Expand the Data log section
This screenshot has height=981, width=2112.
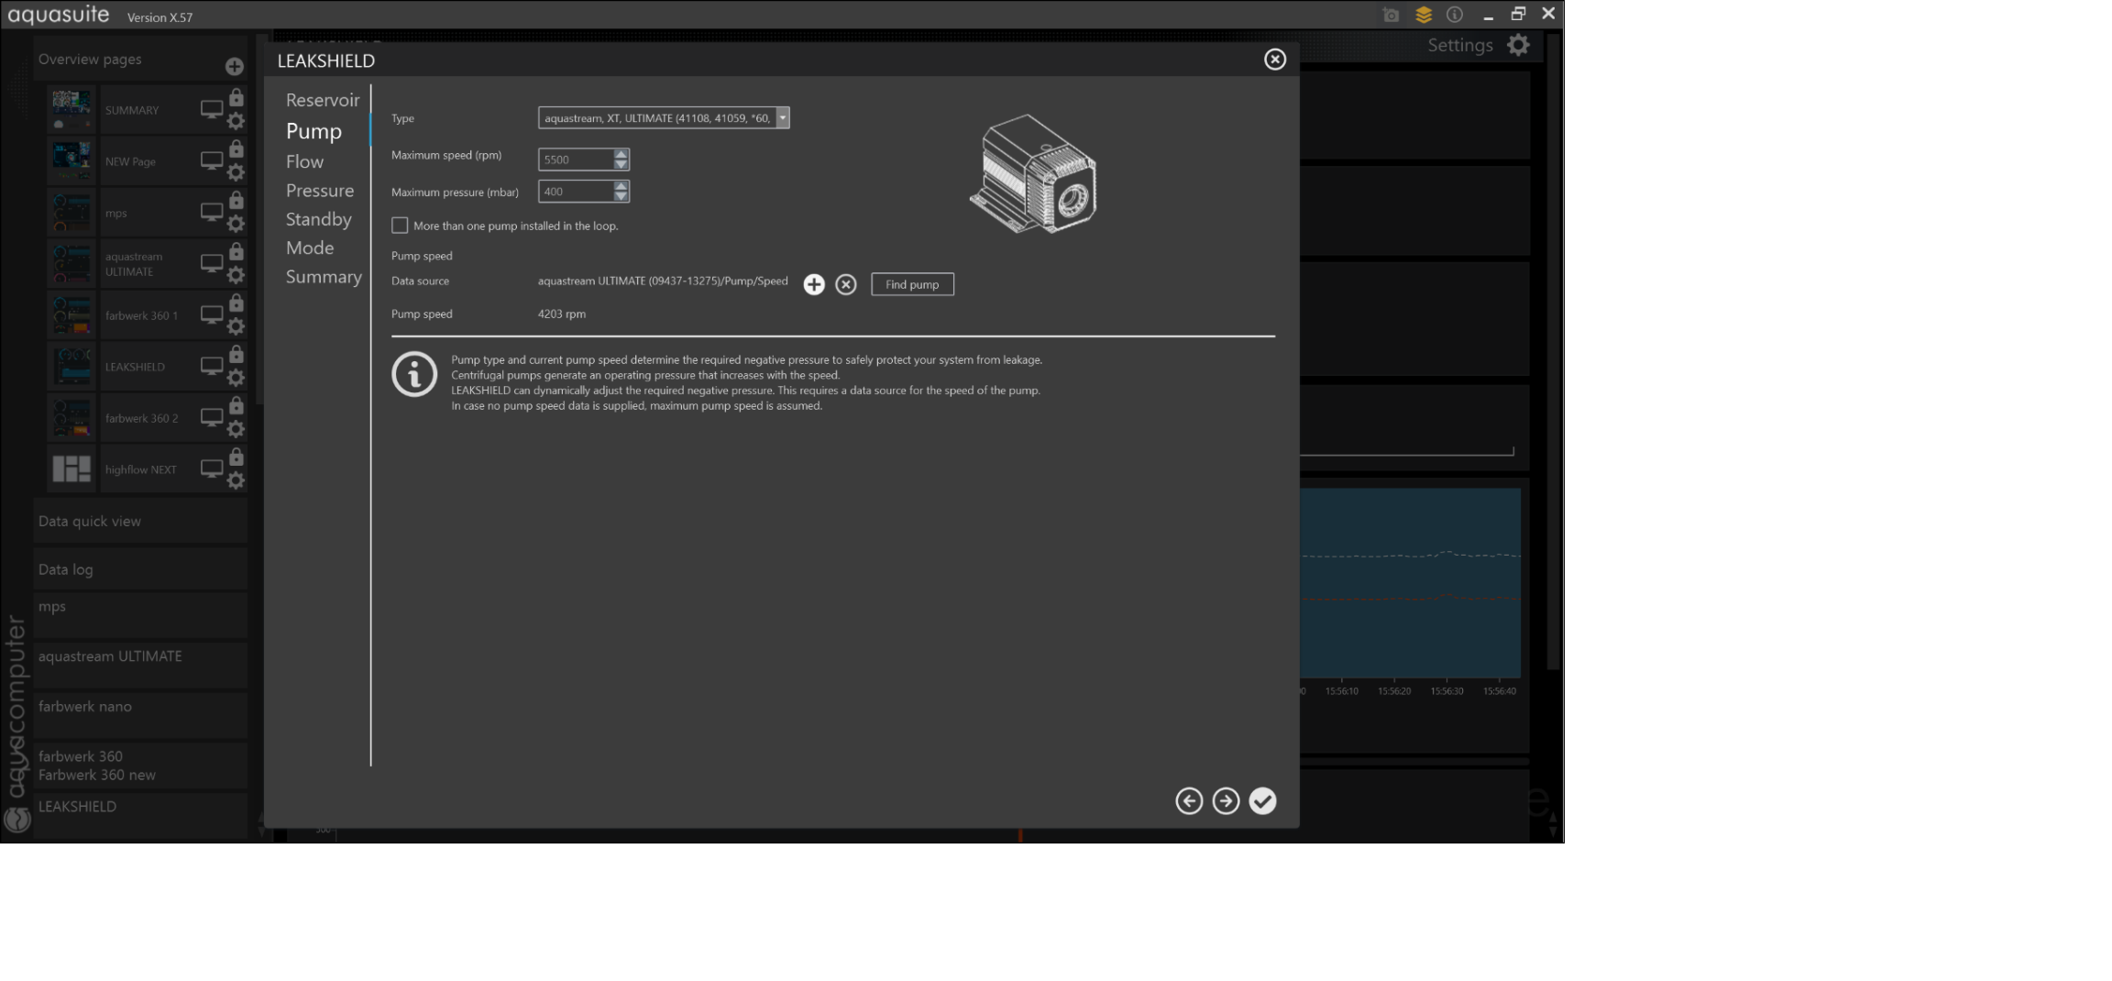point(140,569)
